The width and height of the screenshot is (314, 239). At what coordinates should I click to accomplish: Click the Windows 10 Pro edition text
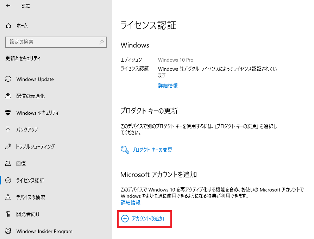coord(176,60)
